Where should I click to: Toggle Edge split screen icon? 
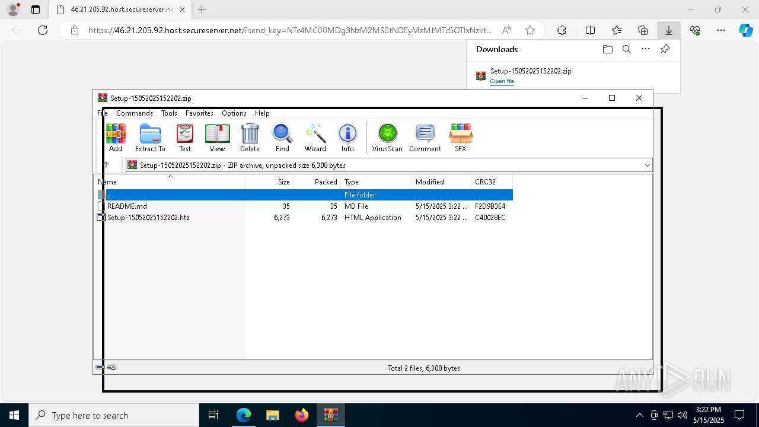coord(590,30)
